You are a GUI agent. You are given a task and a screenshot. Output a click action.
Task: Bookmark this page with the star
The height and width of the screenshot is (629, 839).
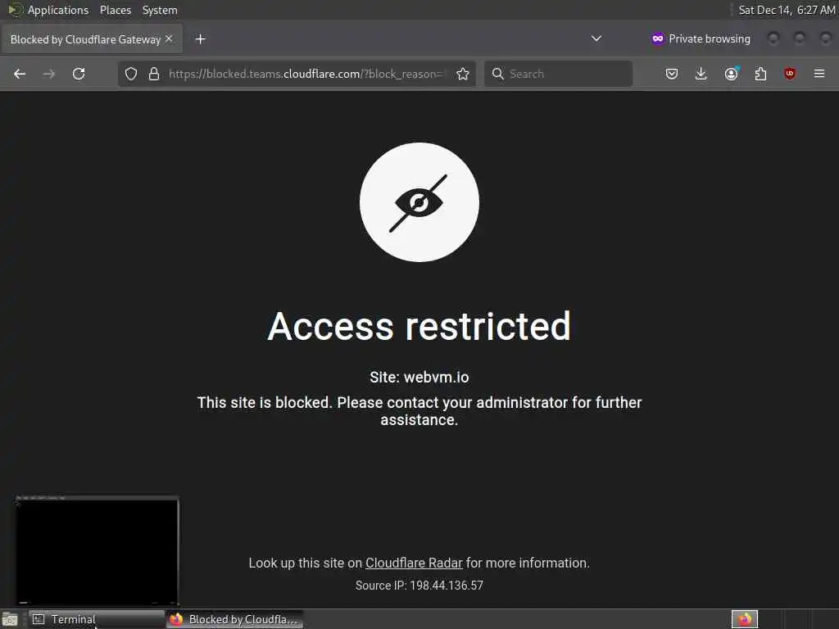(463, 74)
